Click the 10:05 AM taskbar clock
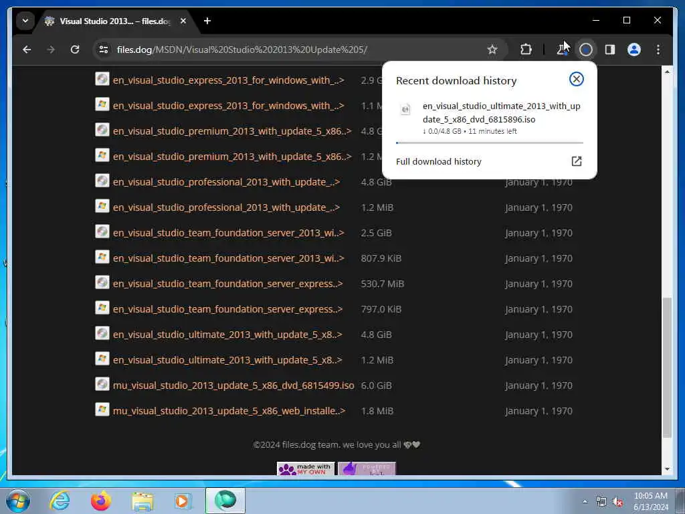 coord(651,501)
